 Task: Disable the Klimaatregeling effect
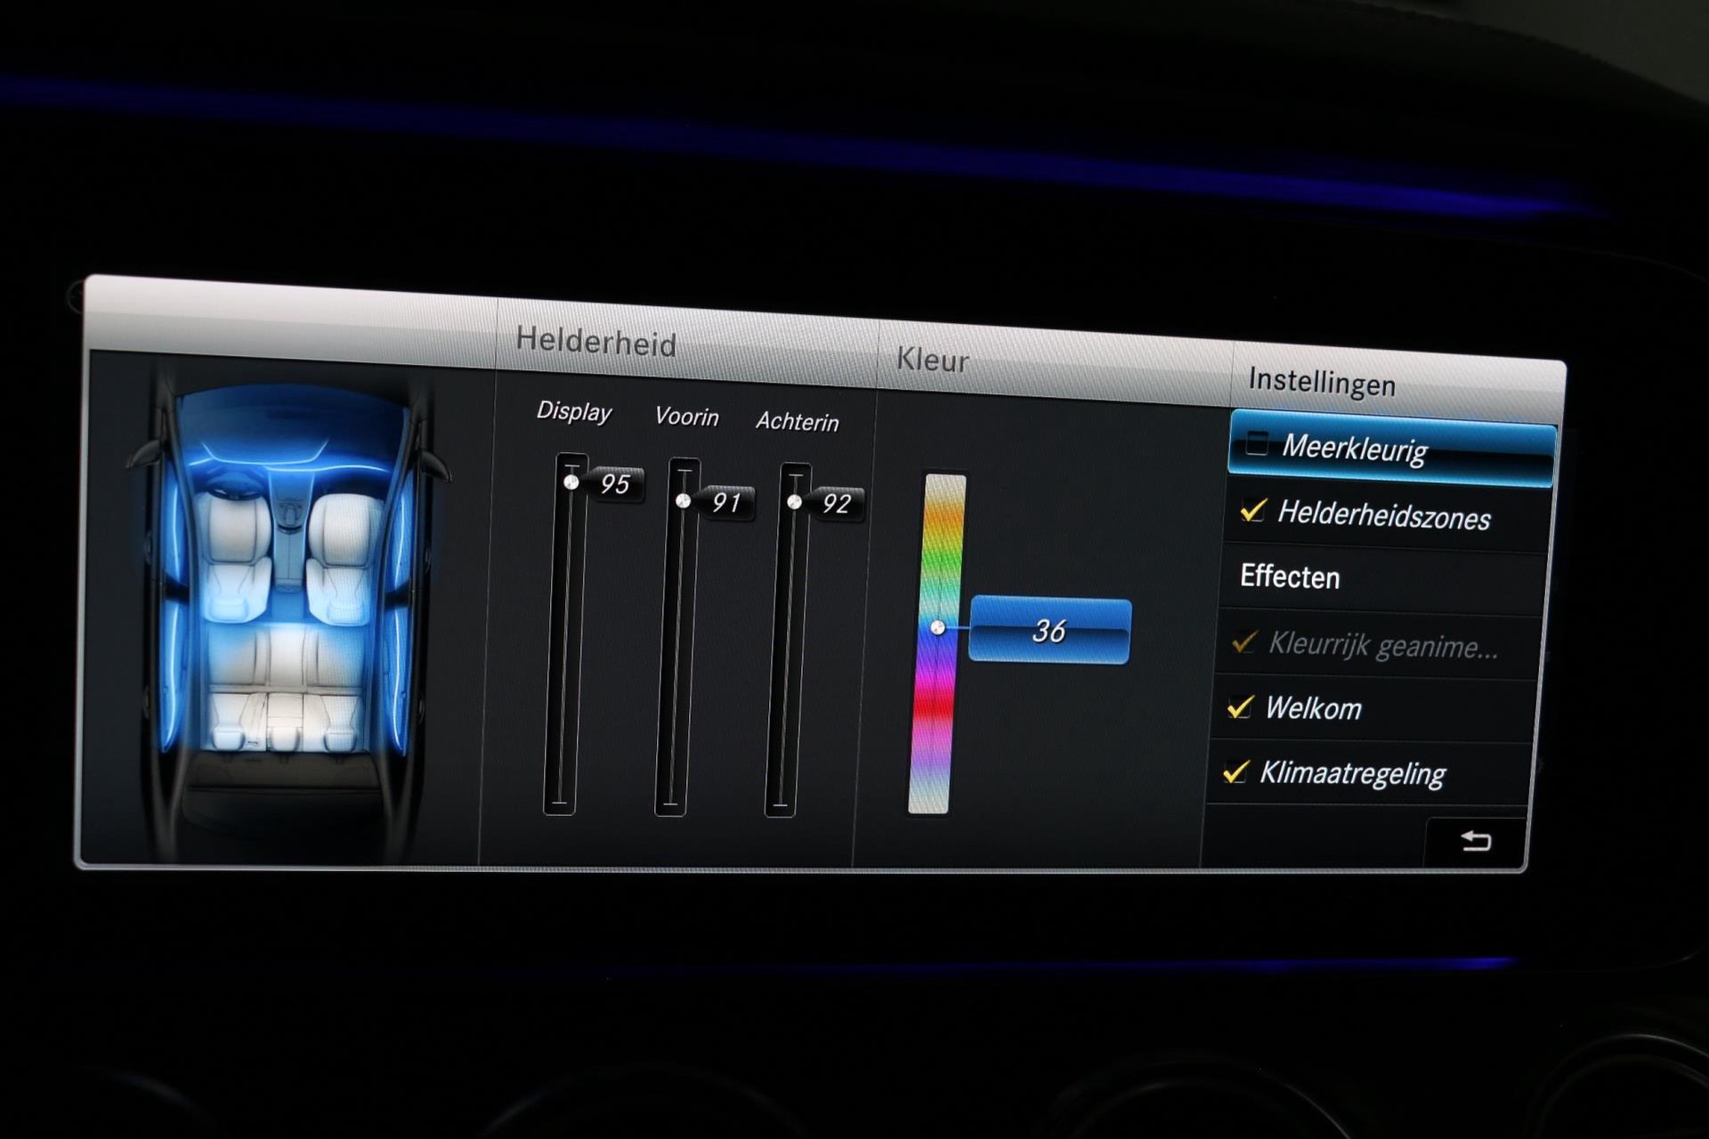click(1235, 771)
